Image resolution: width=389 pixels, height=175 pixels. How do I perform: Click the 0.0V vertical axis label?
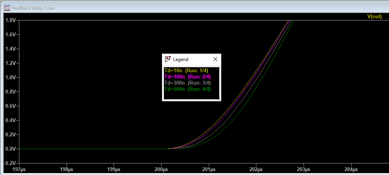click(11, 149)
